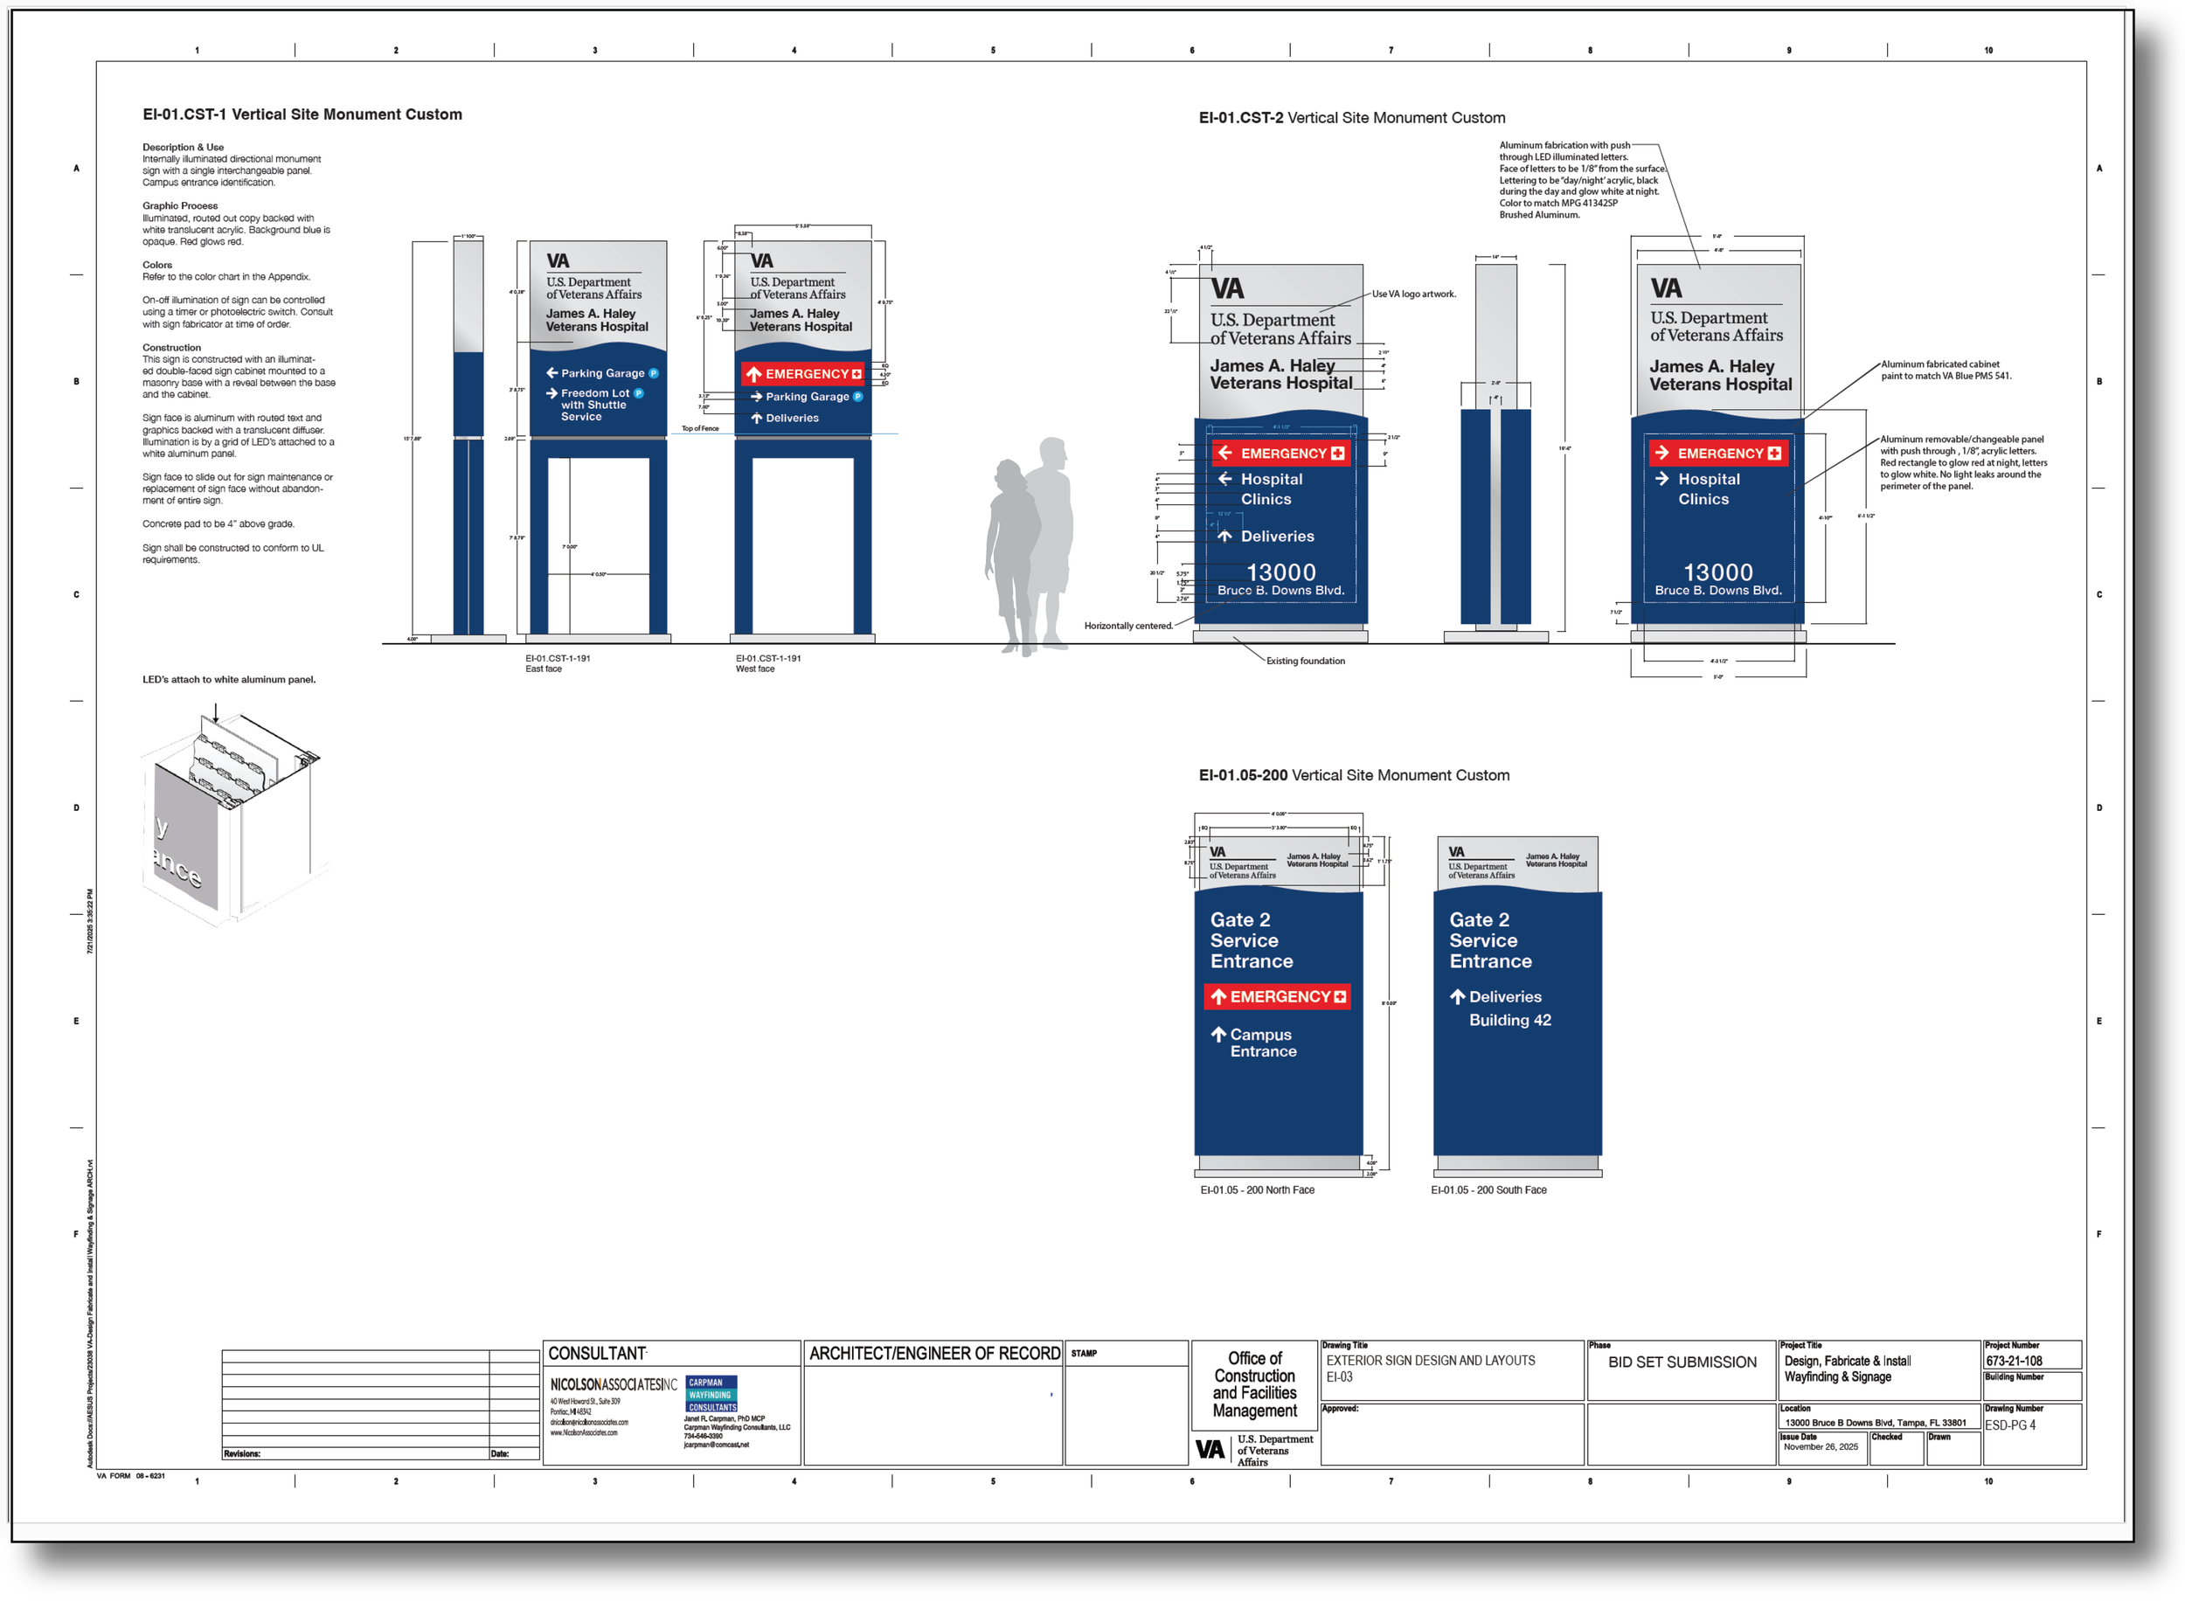Click the 'EI-01.CST-1-191 West face' caption
2185x1601 pixels.
[x=768, y=664]
